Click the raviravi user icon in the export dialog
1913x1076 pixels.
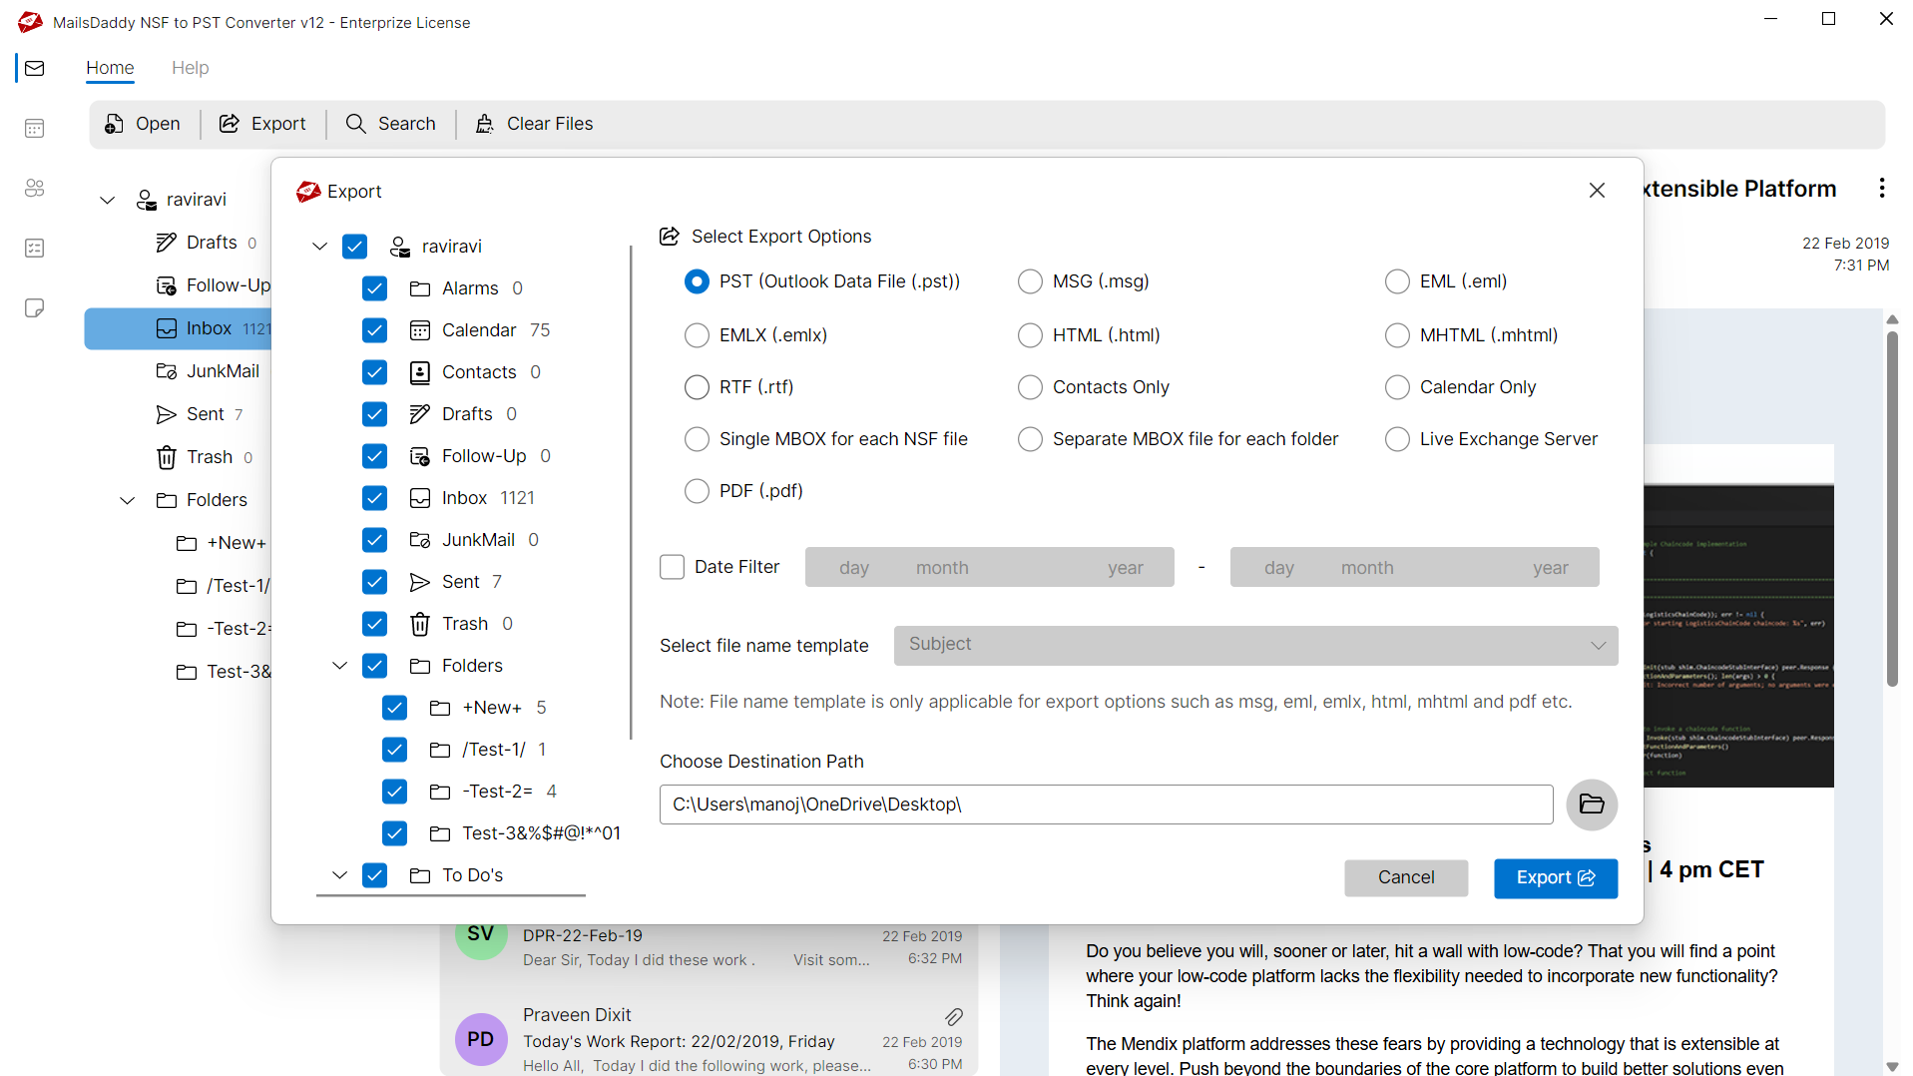pos(400,247)
